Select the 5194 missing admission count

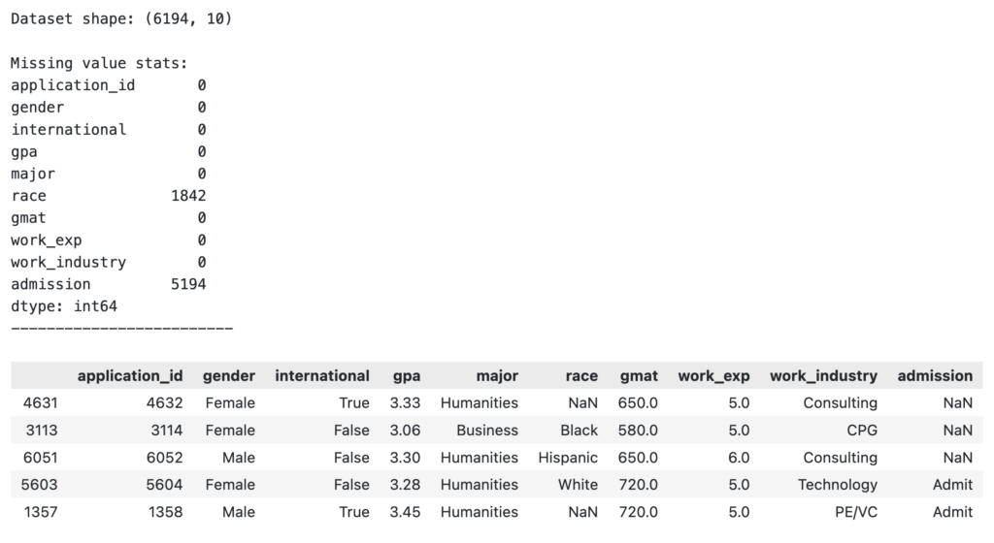[x=187, y=284]
